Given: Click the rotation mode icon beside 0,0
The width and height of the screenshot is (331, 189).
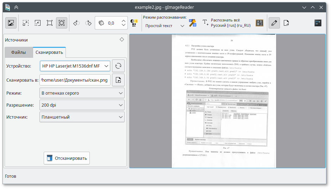Looking at the screenshot, I should point(101,23).
